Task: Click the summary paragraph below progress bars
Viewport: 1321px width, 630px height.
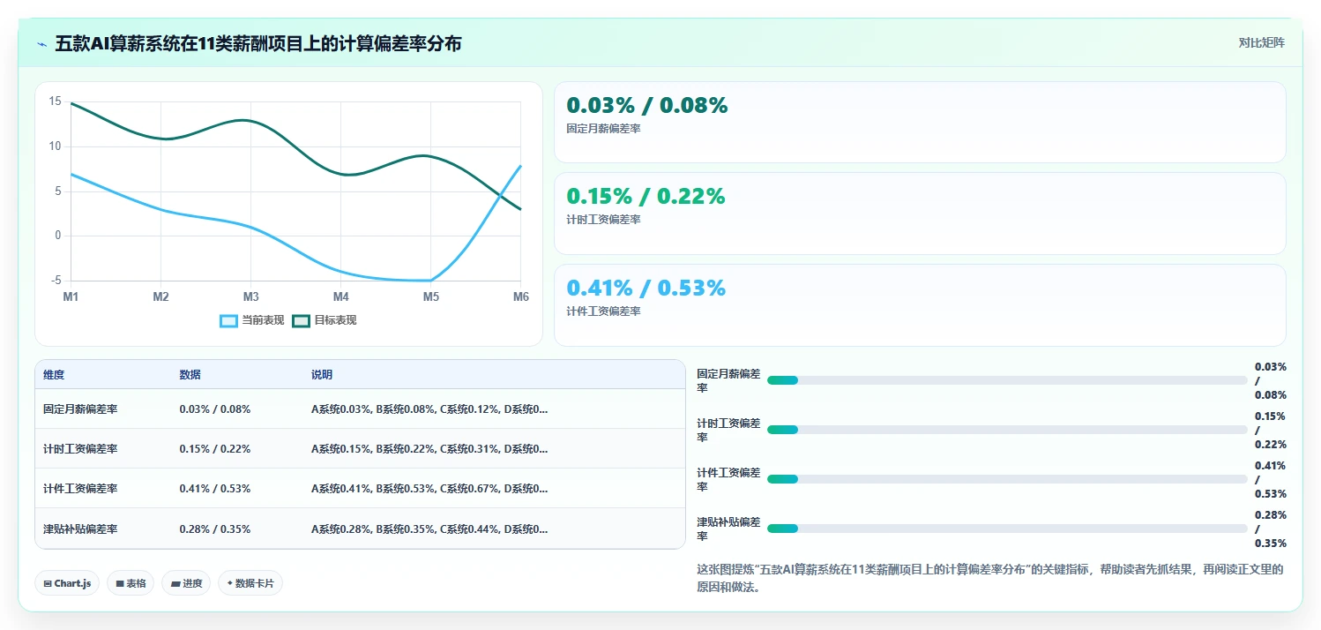Action: click(990, 578)
